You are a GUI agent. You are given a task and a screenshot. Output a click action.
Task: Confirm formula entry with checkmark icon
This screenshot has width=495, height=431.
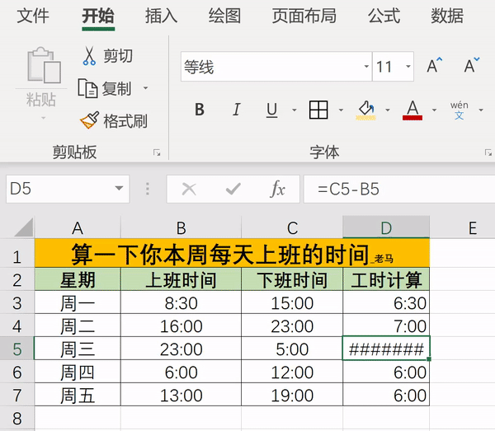(233, 190)
